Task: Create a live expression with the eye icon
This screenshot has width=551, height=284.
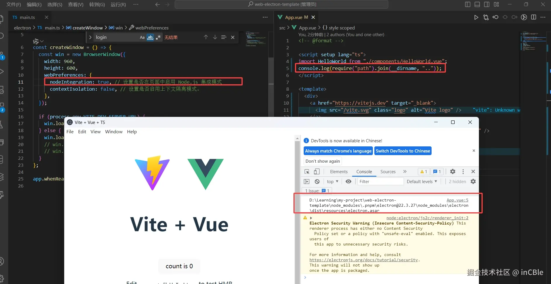Action: tap(348, 181)
